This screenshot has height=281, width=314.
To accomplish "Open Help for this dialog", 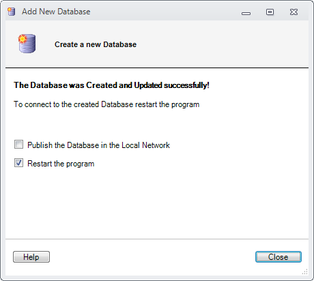I will 31,257.
